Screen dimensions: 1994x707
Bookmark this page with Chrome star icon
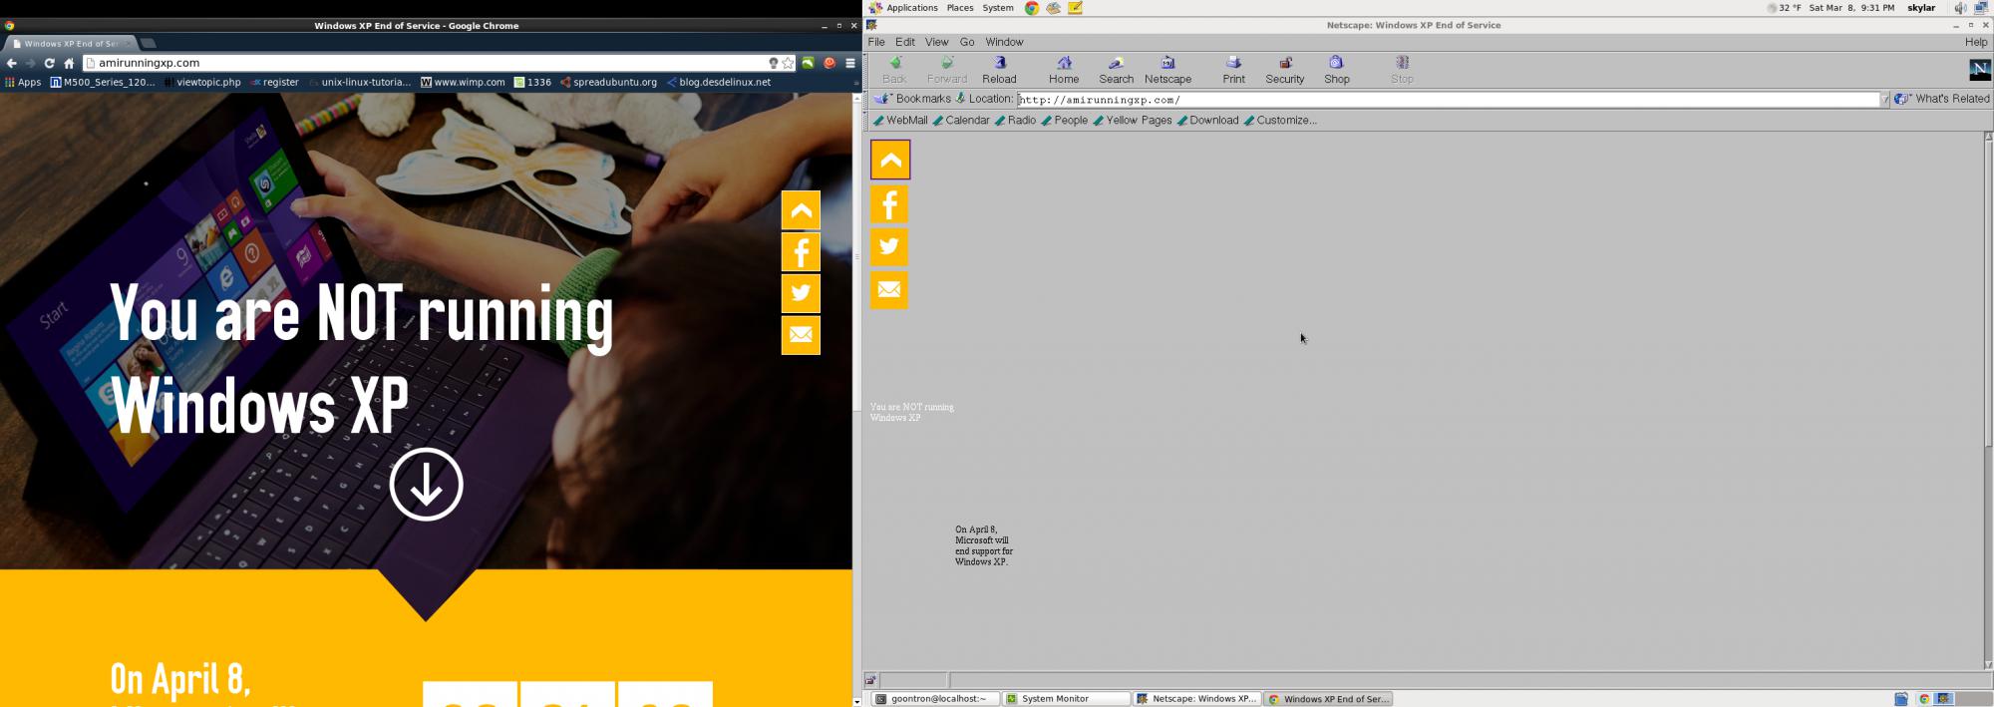(x=788, y=63)
